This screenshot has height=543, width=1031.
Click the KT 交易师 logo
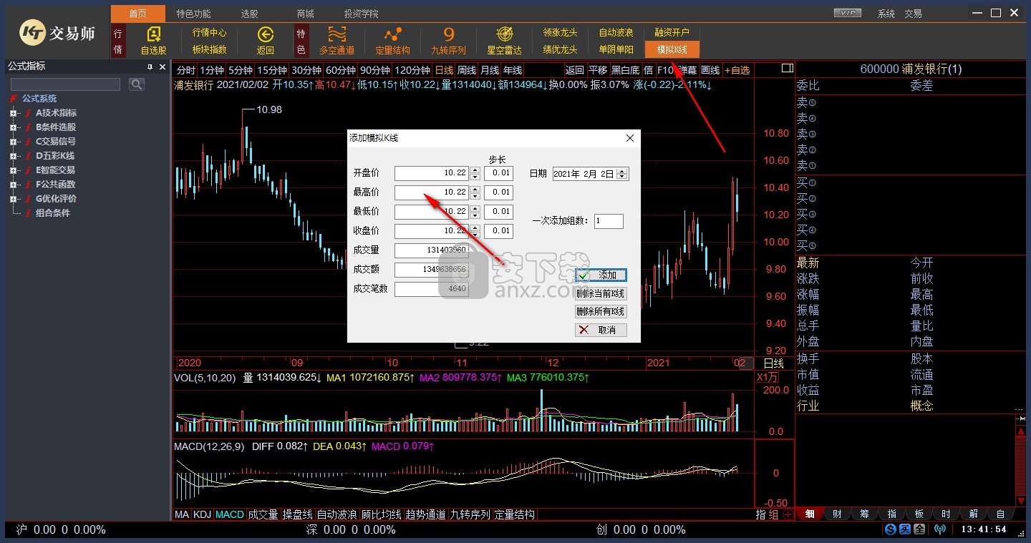(57, 31)
